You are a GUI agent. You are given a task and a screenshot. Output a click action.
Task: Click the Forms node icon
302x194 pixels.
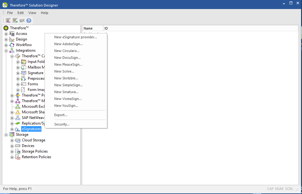[24, 84]
